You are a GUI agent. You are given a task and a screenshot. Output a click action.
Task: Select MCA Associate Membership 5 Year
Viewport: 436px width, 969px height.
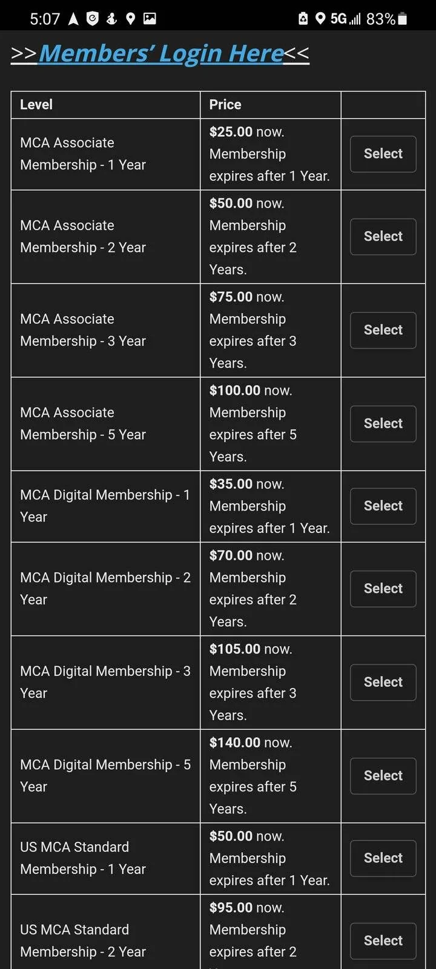tap(383, 424)
